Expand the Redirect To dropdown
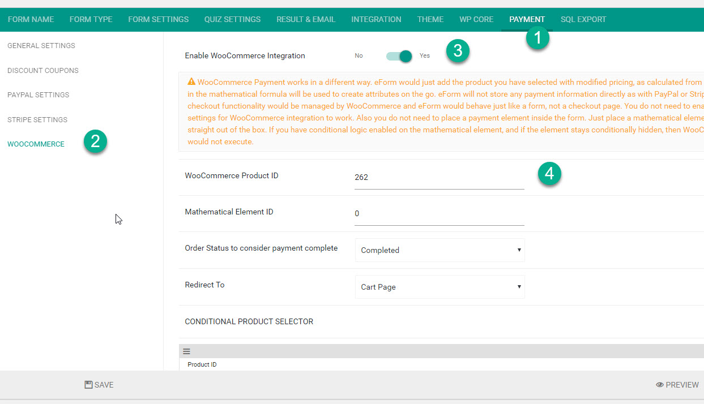 (440, 287)
